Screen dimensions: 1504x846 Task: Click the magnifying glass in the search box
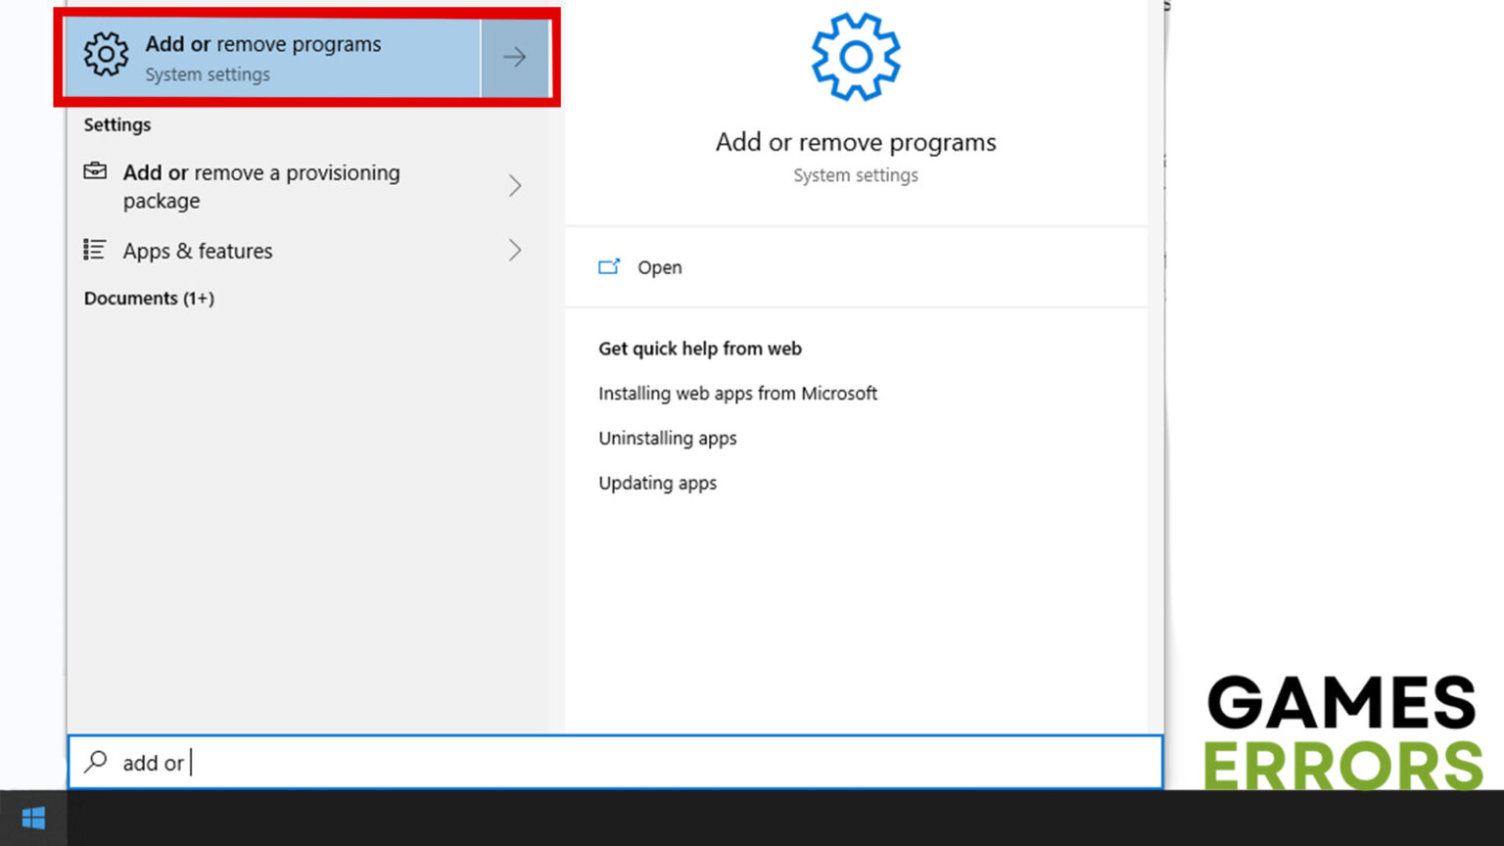tap(96, 762)
